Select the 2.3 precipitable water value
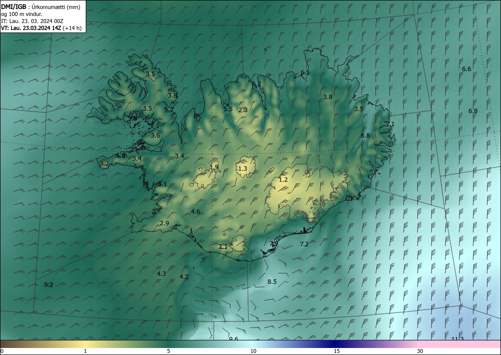This screenshot has width=501, height=355. click(243, 110)
